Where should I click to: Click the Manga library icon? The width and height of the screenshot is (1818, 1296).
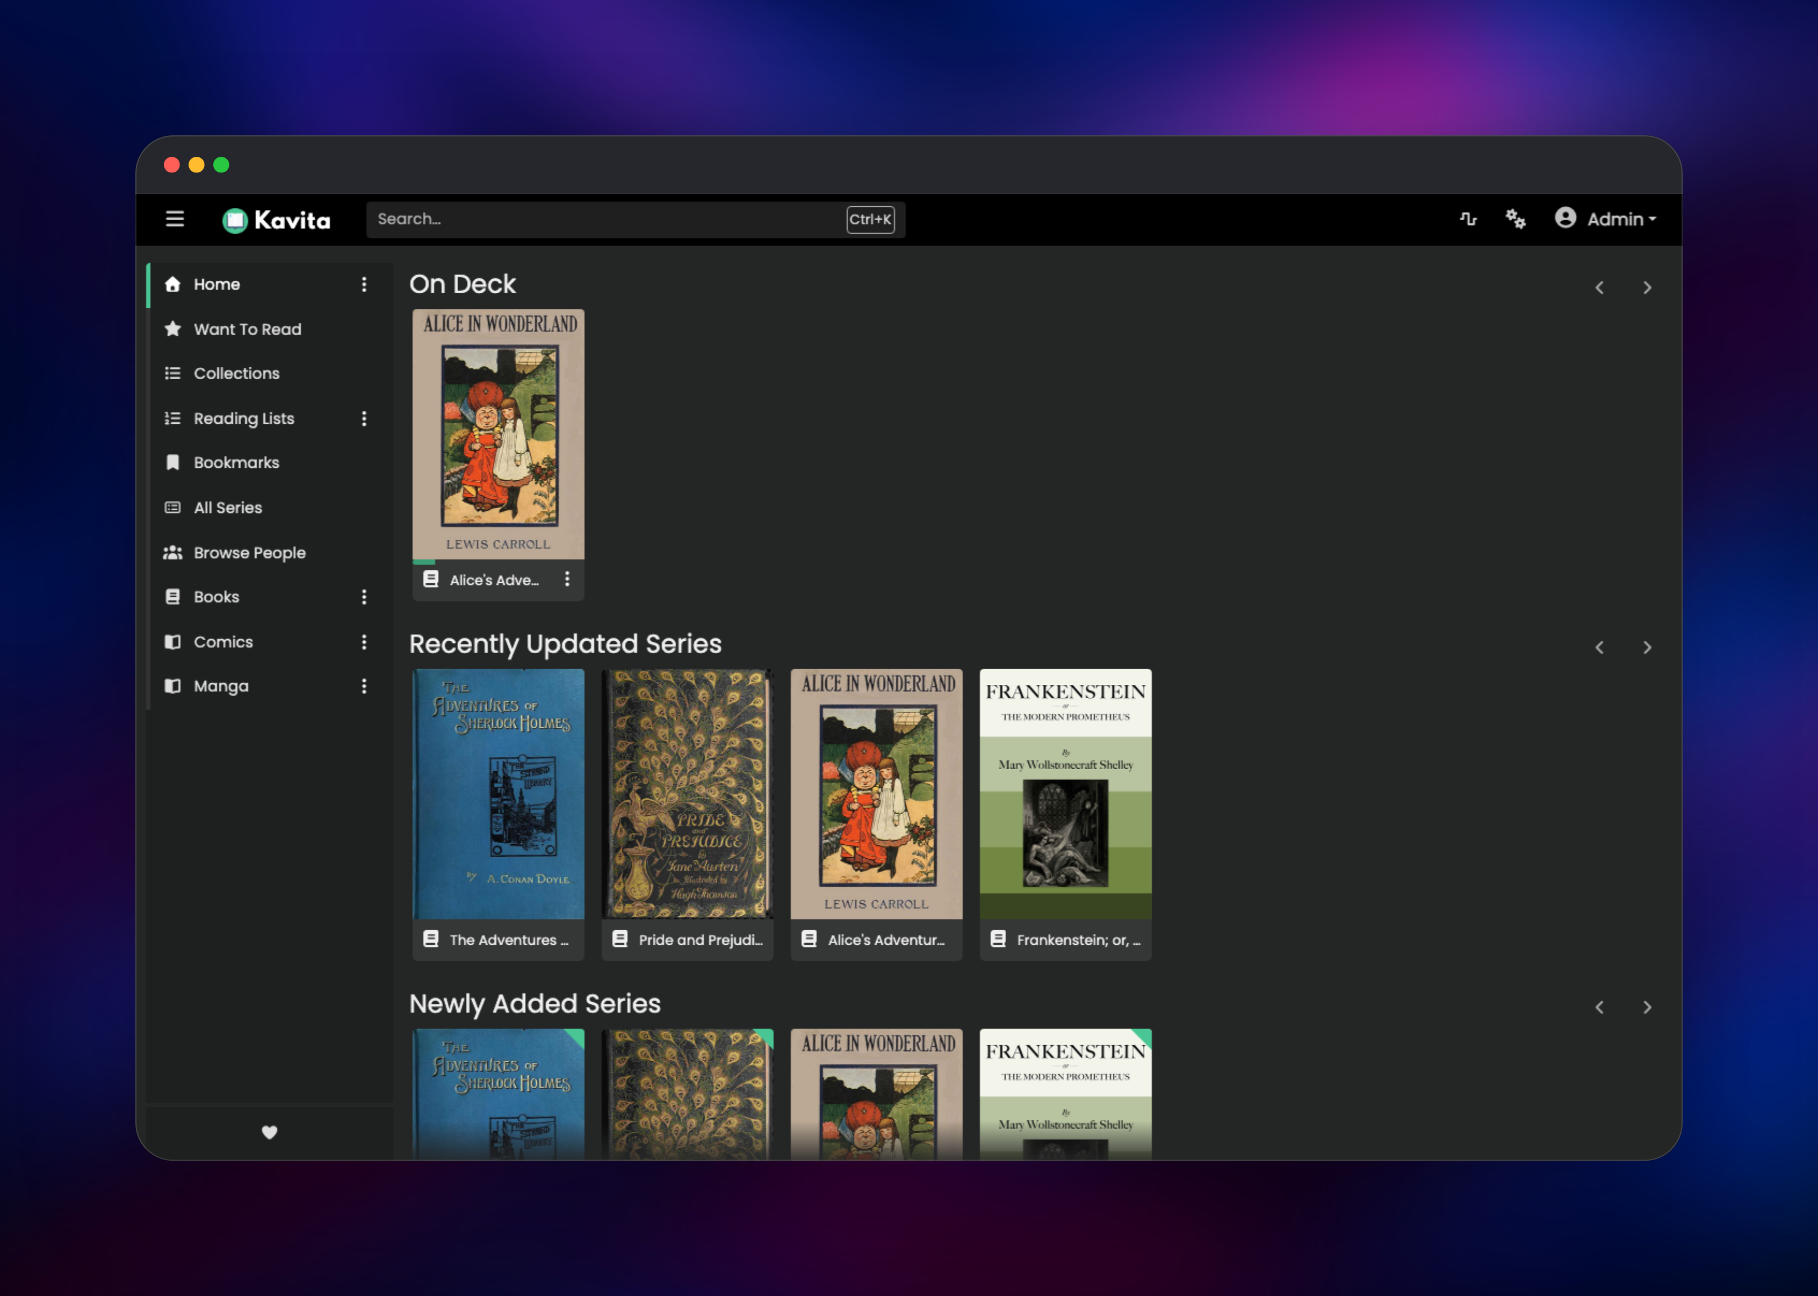(172, 686)
